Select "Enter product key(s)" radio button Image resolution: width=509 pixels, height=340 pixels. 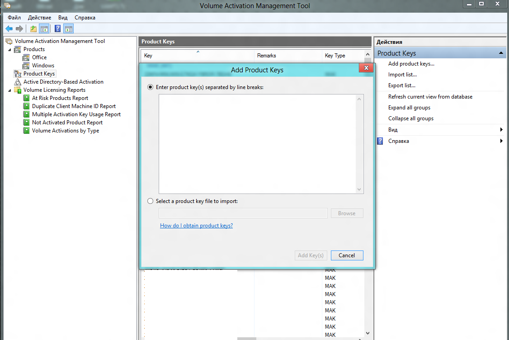coord(151,87)
